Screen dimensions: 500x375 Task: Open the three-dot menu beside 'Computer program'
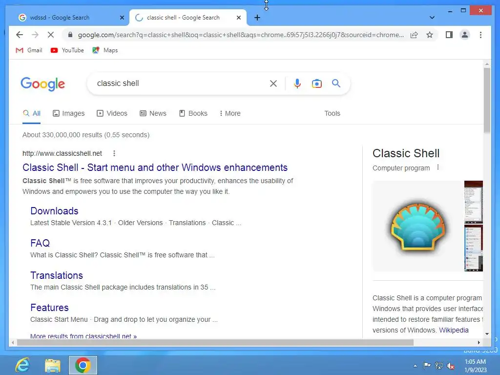coord(438,167)
